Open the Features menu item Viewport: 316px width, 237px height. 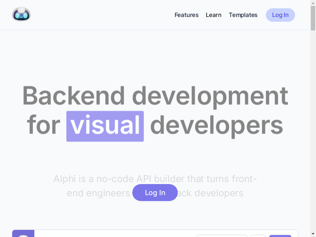[186, 15]
